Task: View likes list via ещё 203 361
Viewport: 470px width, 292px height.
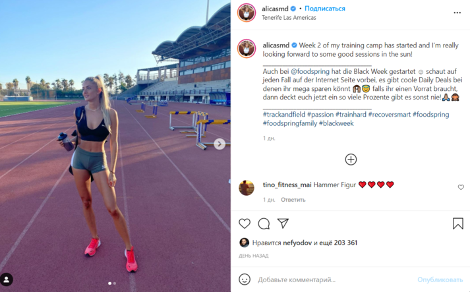Action: 338,243
